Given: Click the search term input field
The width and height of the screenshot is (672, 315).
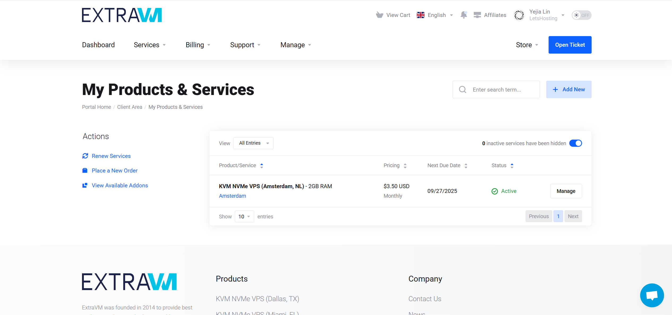Looking at the screenshot, I should point(496,89).
